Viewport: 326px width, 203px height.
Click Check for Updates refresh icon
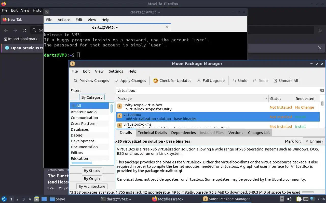tap(155, 81)
